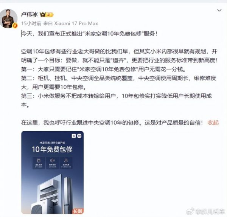Collapse the post with 收起
The width and height of the screenshot is (227, 217).
tap(213, 122)
